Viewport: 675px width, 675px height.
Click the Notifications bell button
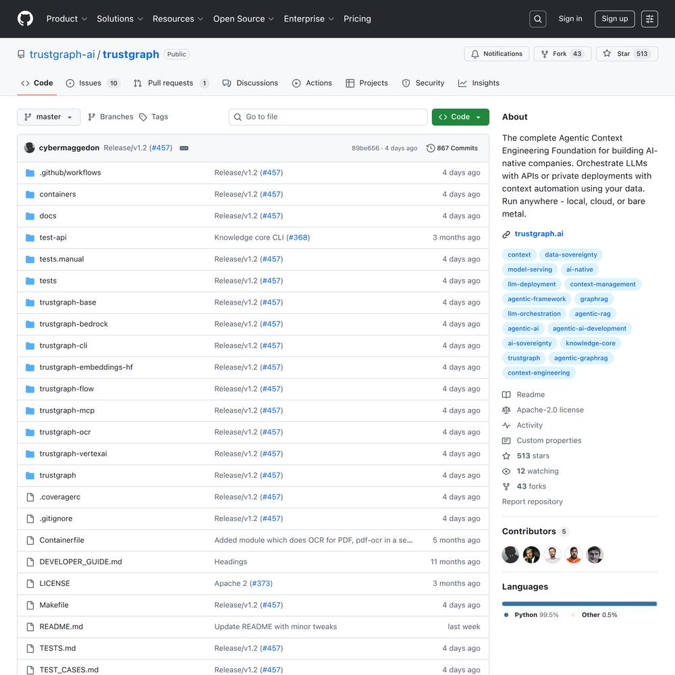[x=496, y=54]
